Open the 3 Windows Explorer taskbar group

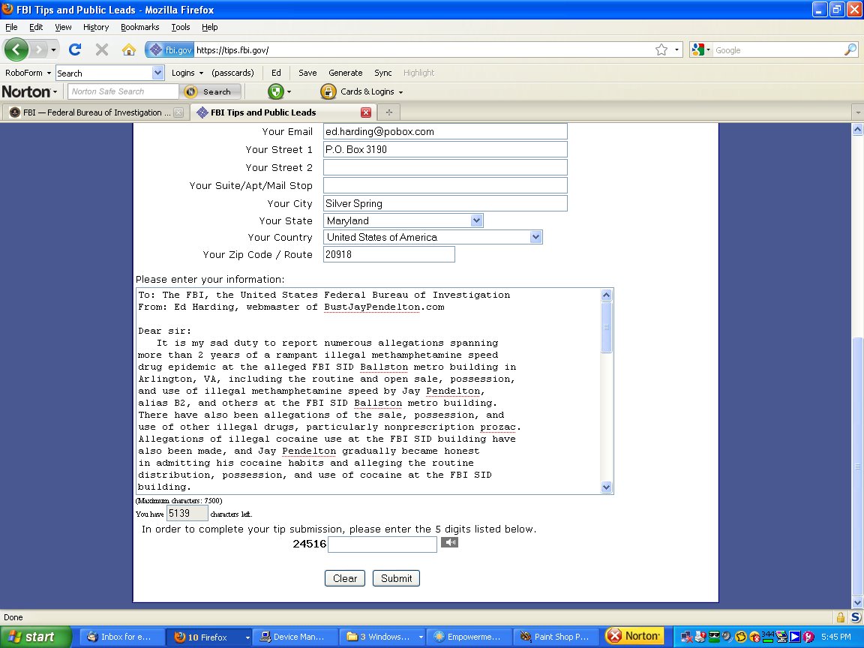pos(382,637)
